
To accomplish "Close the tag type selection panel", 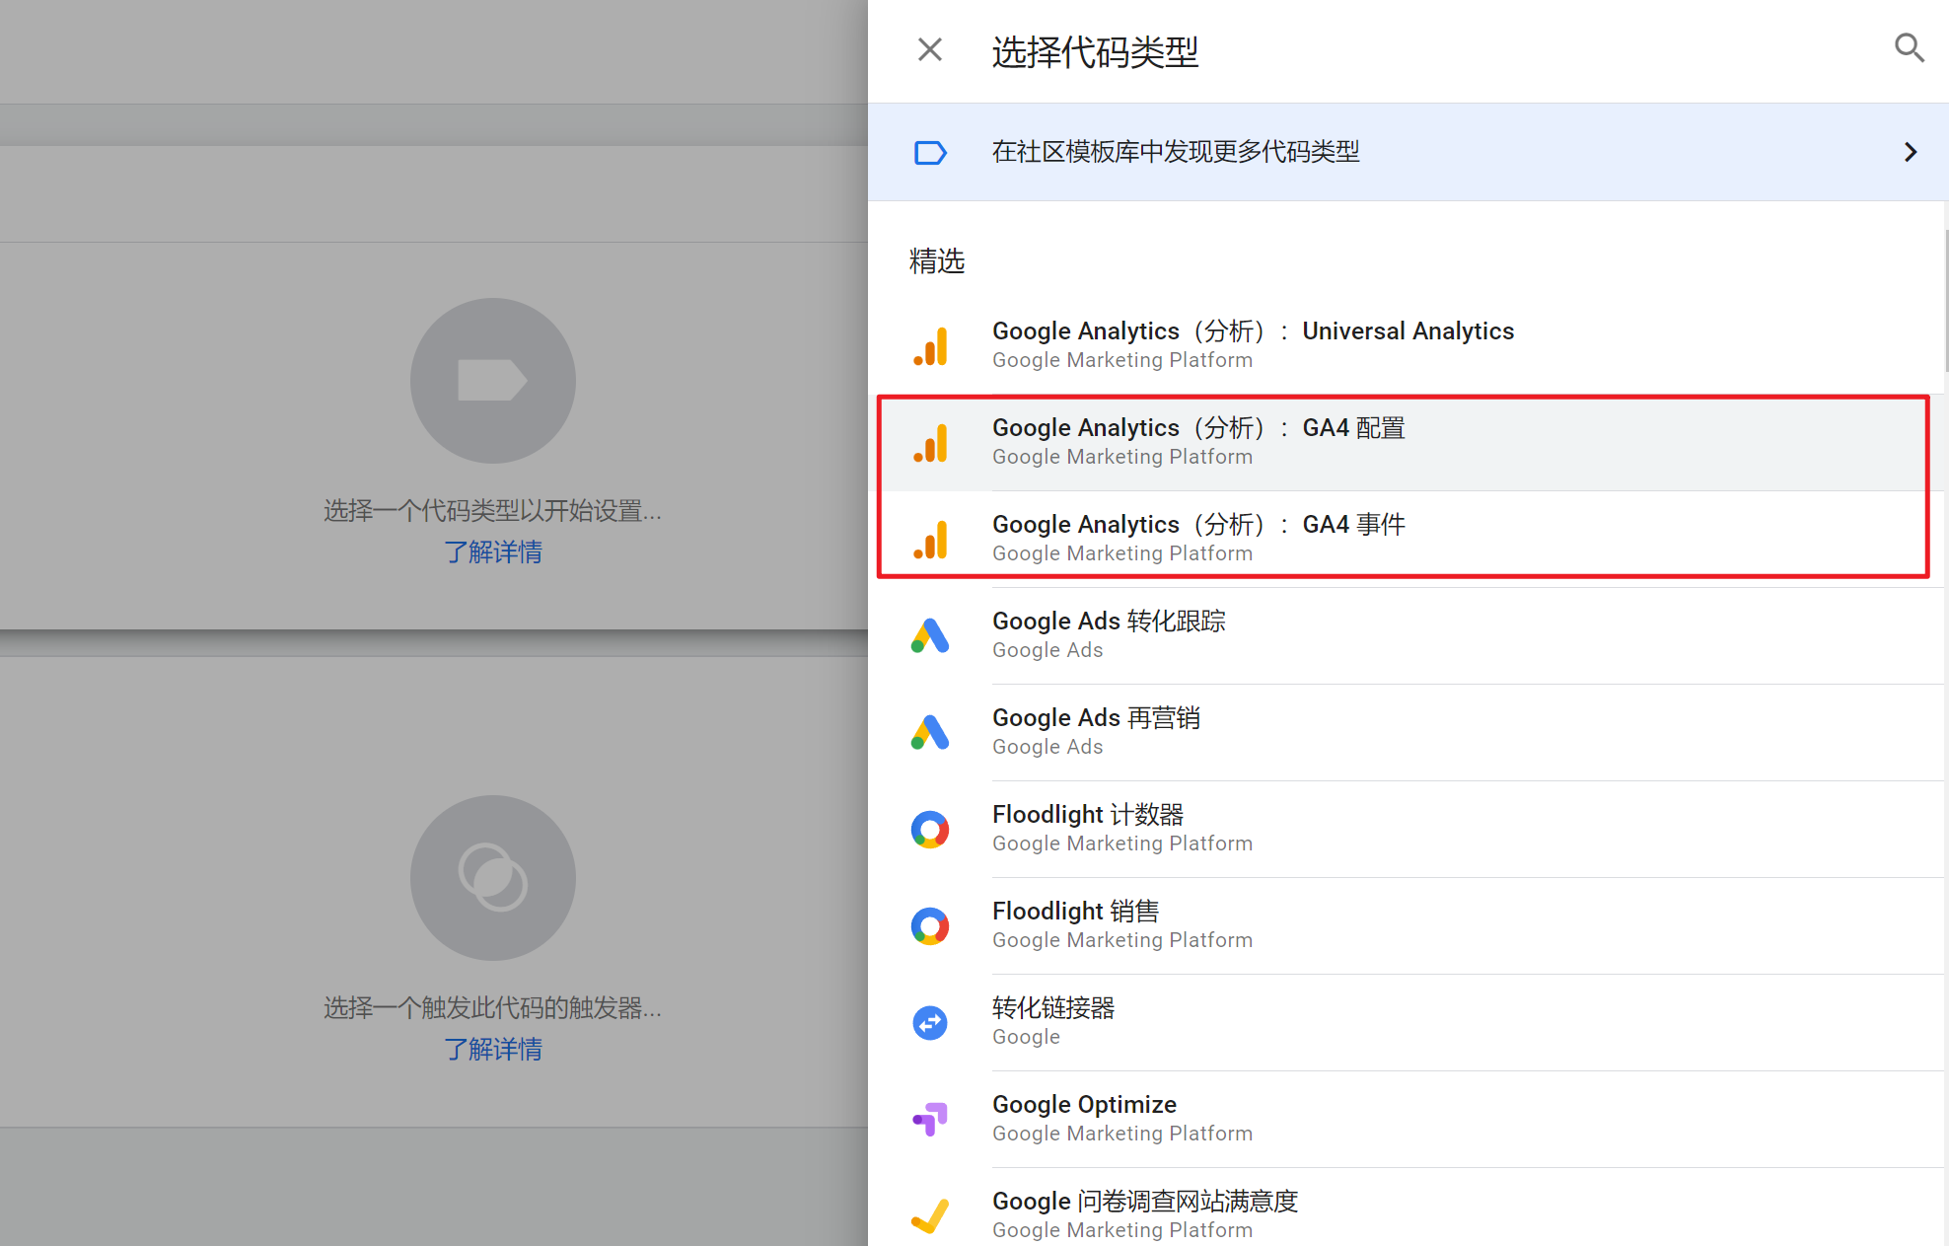I will click(x=929, y=49).
